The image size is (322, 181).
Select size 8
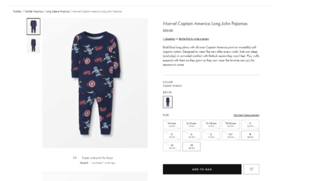(250, 135)
